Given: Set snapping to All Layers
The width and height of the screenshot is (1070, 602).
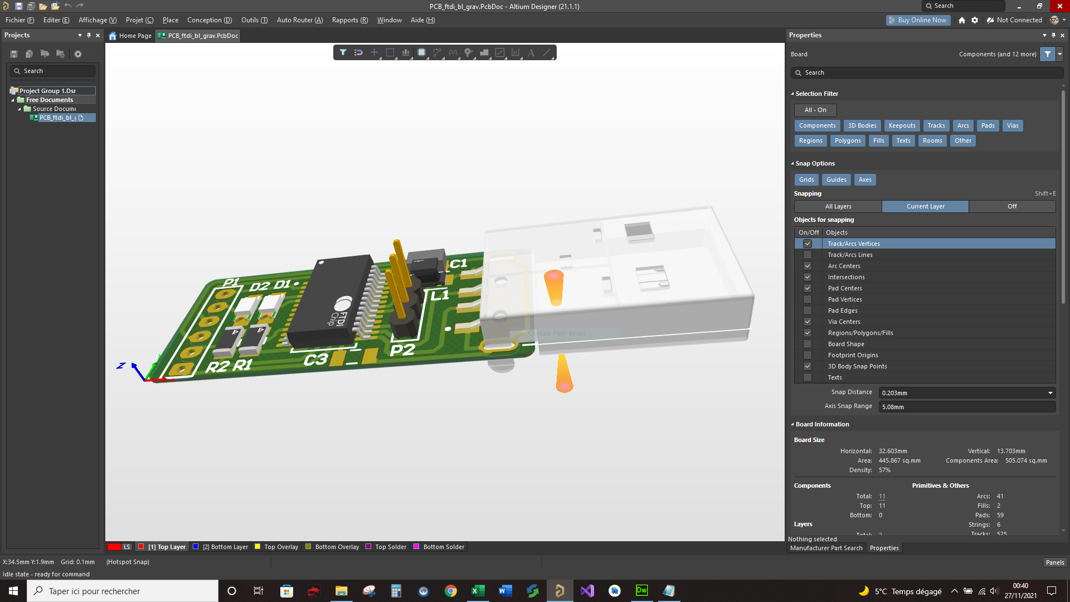Looking at the screenshot, I should pyautogui.click(x=838, y=206).
